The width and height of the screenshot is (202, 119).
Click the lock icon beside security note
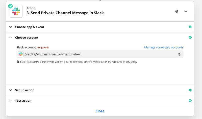18,62
